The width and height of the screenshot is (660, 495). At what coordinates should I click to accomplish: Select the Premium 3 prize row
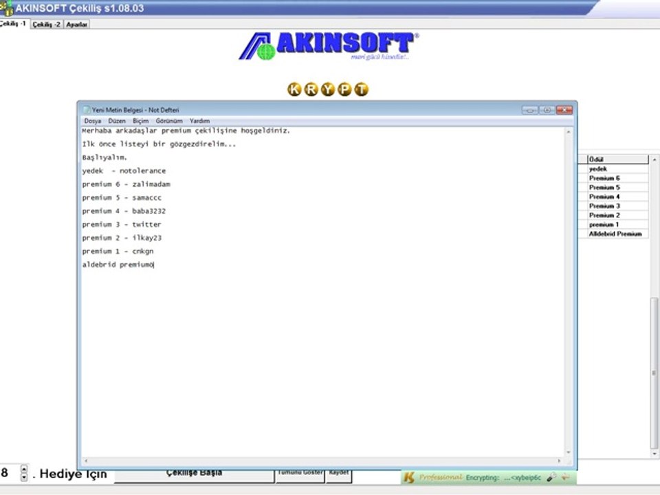tap(618, 206)
